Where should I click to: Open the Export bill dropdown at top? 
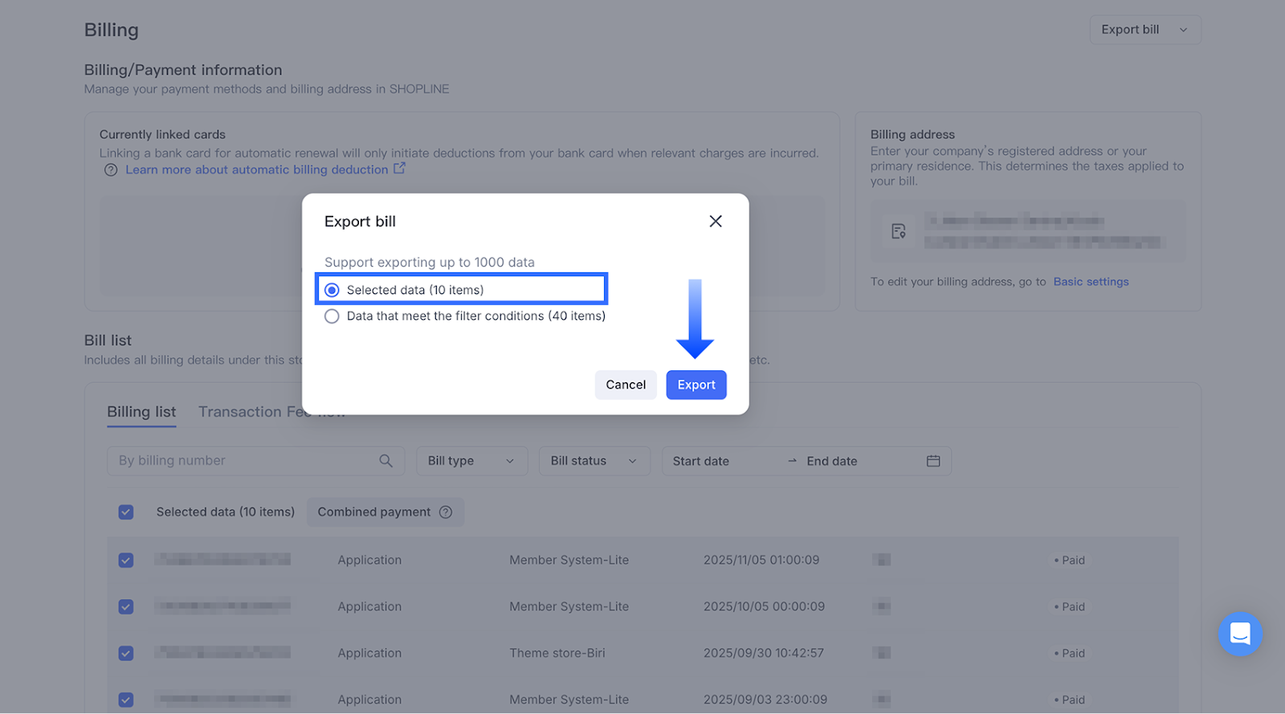click(1144, 30)
